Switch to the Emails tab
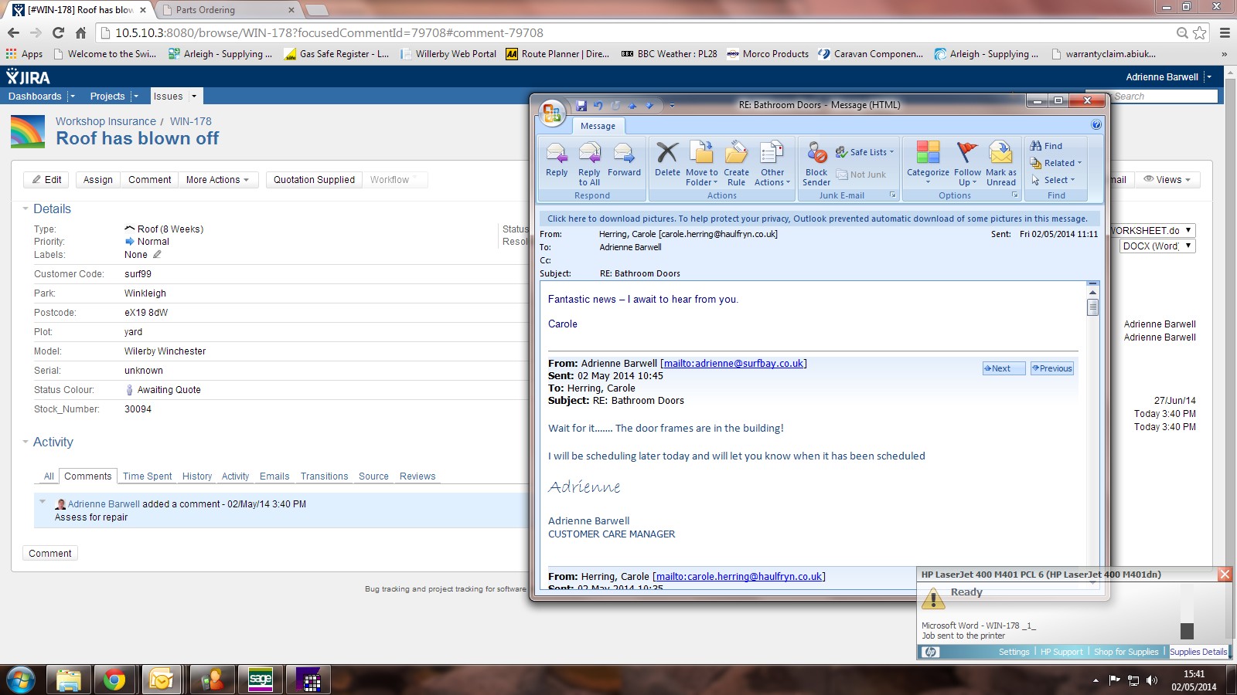This screenshot has height=695, width=1237. pyautogui.click(x=274, y=476)
